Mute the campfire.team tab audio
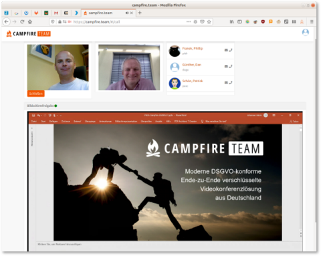The height and width of the screenshot is (256, 321). point(127,13)
